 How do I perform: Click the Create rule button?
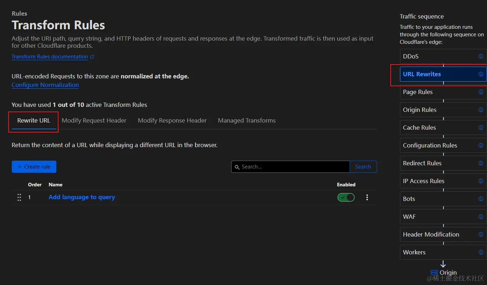click(x=34, y=167)
